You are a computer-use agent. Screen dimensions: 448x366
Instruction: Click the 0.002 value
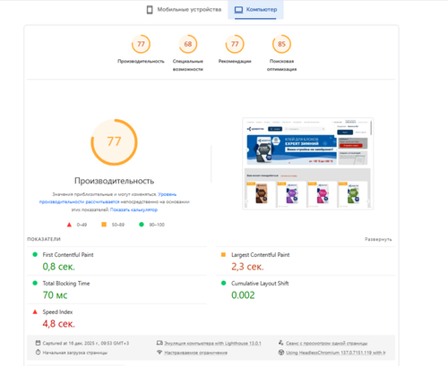pos(243,295)
